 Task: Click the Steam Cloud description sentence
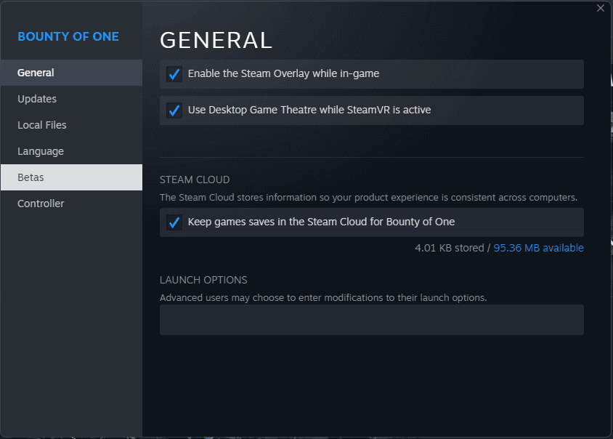coord(368,197)
